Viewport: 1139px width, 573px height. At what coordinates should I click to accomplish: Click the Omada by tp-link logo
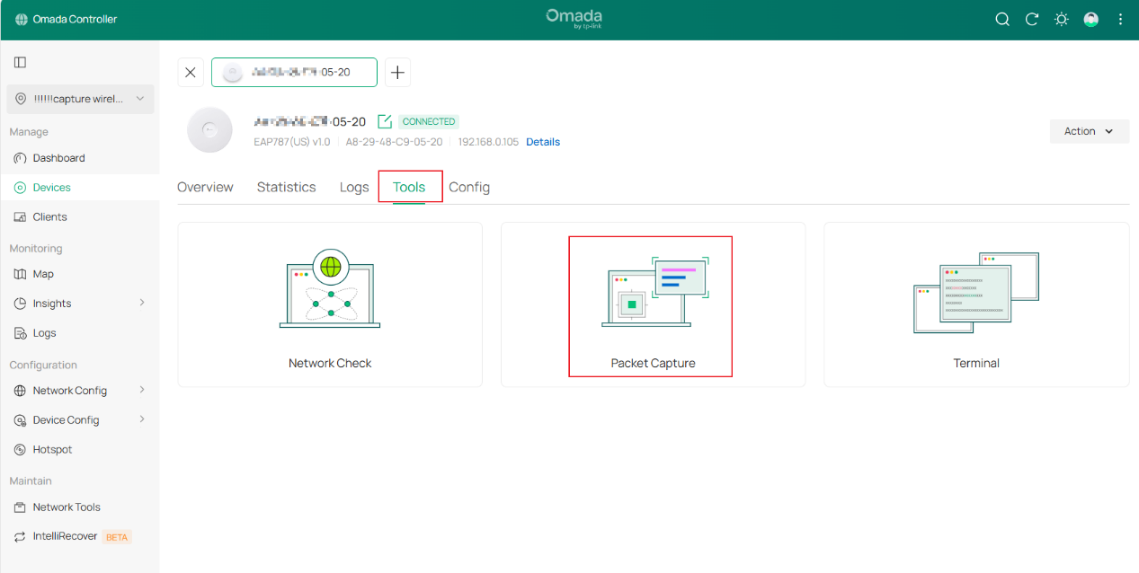tap(574, 19)
